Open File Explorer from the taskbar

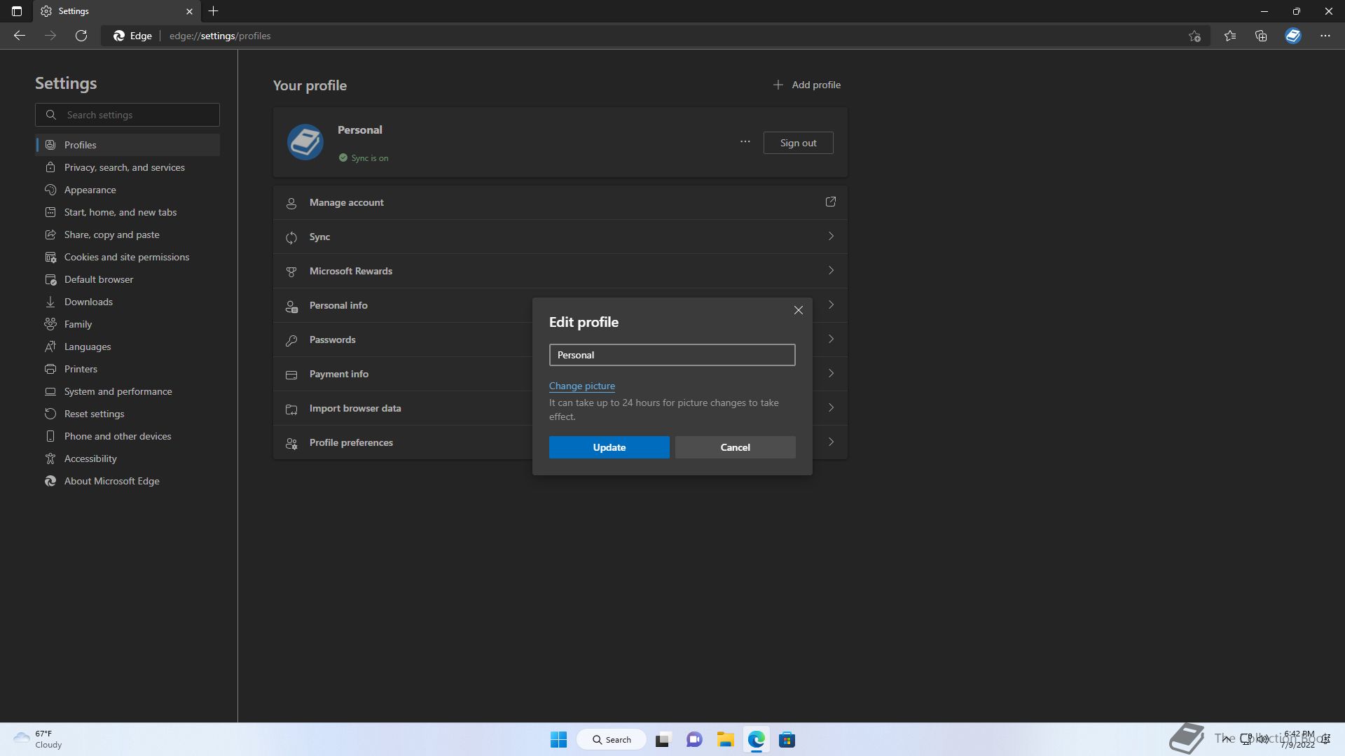725,740
